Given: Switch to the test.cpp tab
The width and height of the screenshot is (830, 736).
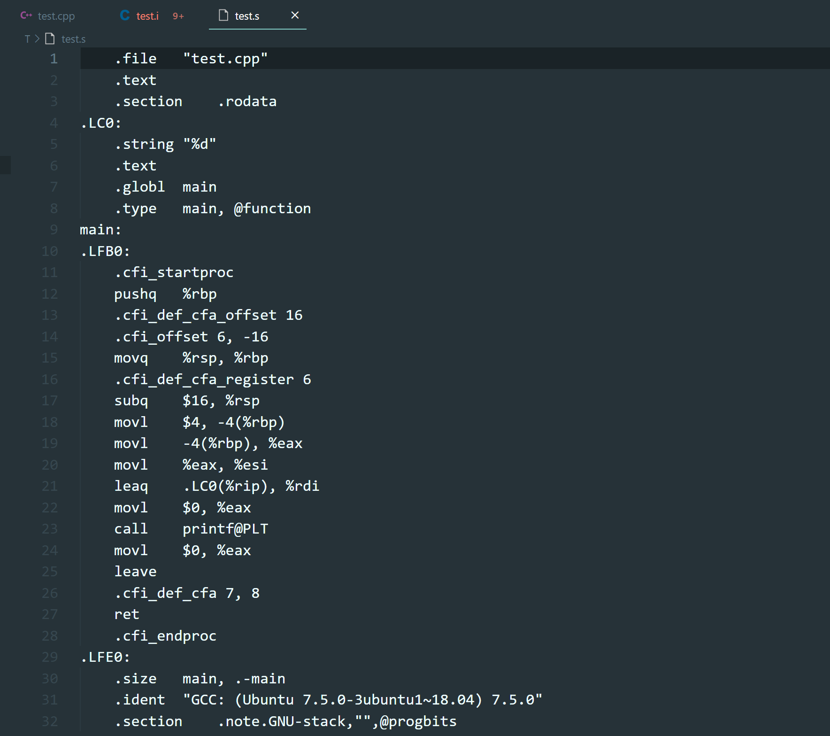Looking at the screenshot, I should (x=56, y=16).
